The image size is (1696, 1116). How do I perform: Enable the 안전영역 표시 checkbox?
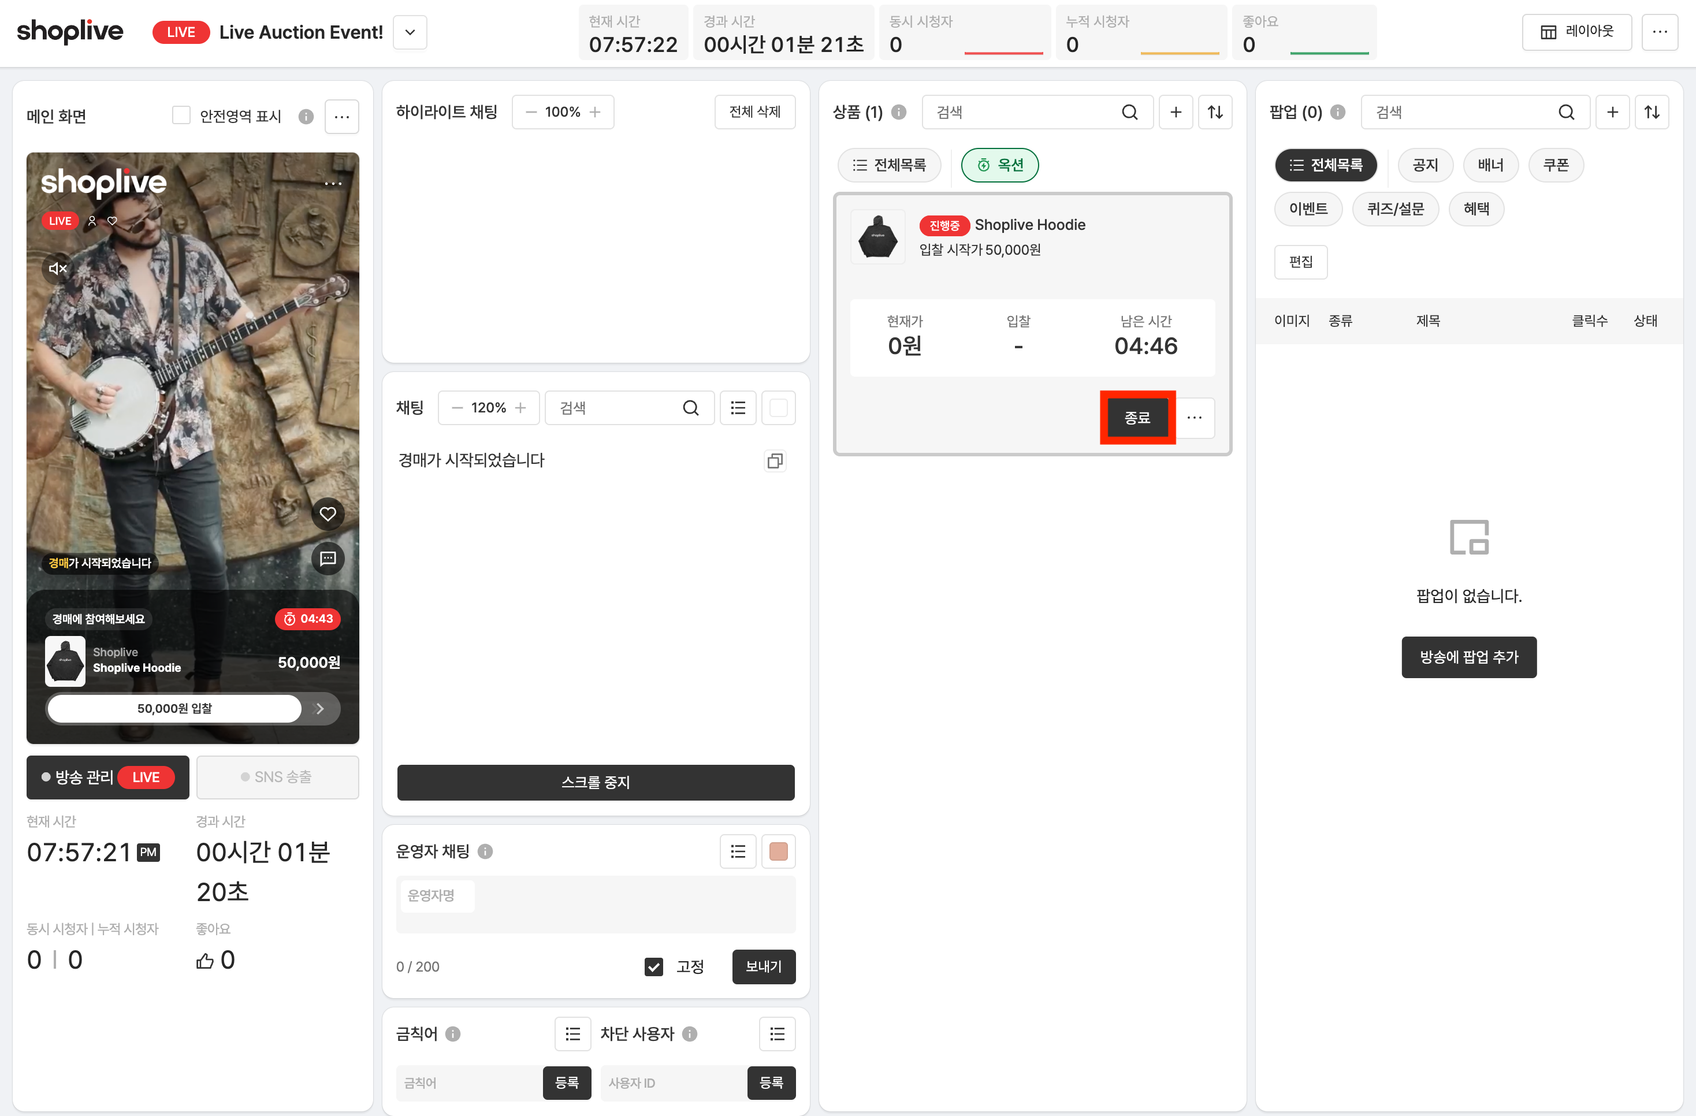point(181,116)
